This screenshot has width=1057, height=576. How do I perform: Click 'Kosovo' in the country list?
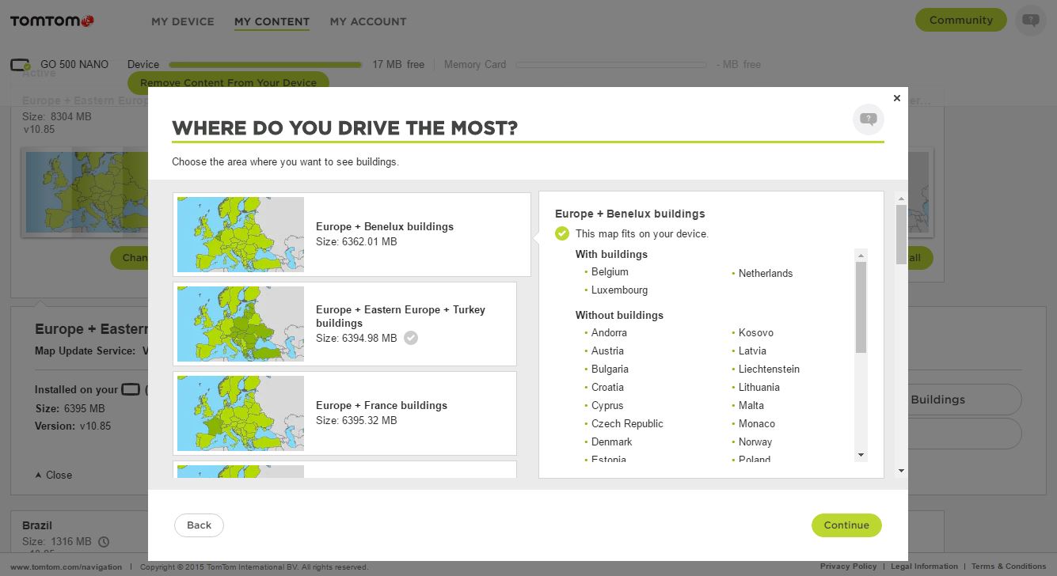coord(756,332)
